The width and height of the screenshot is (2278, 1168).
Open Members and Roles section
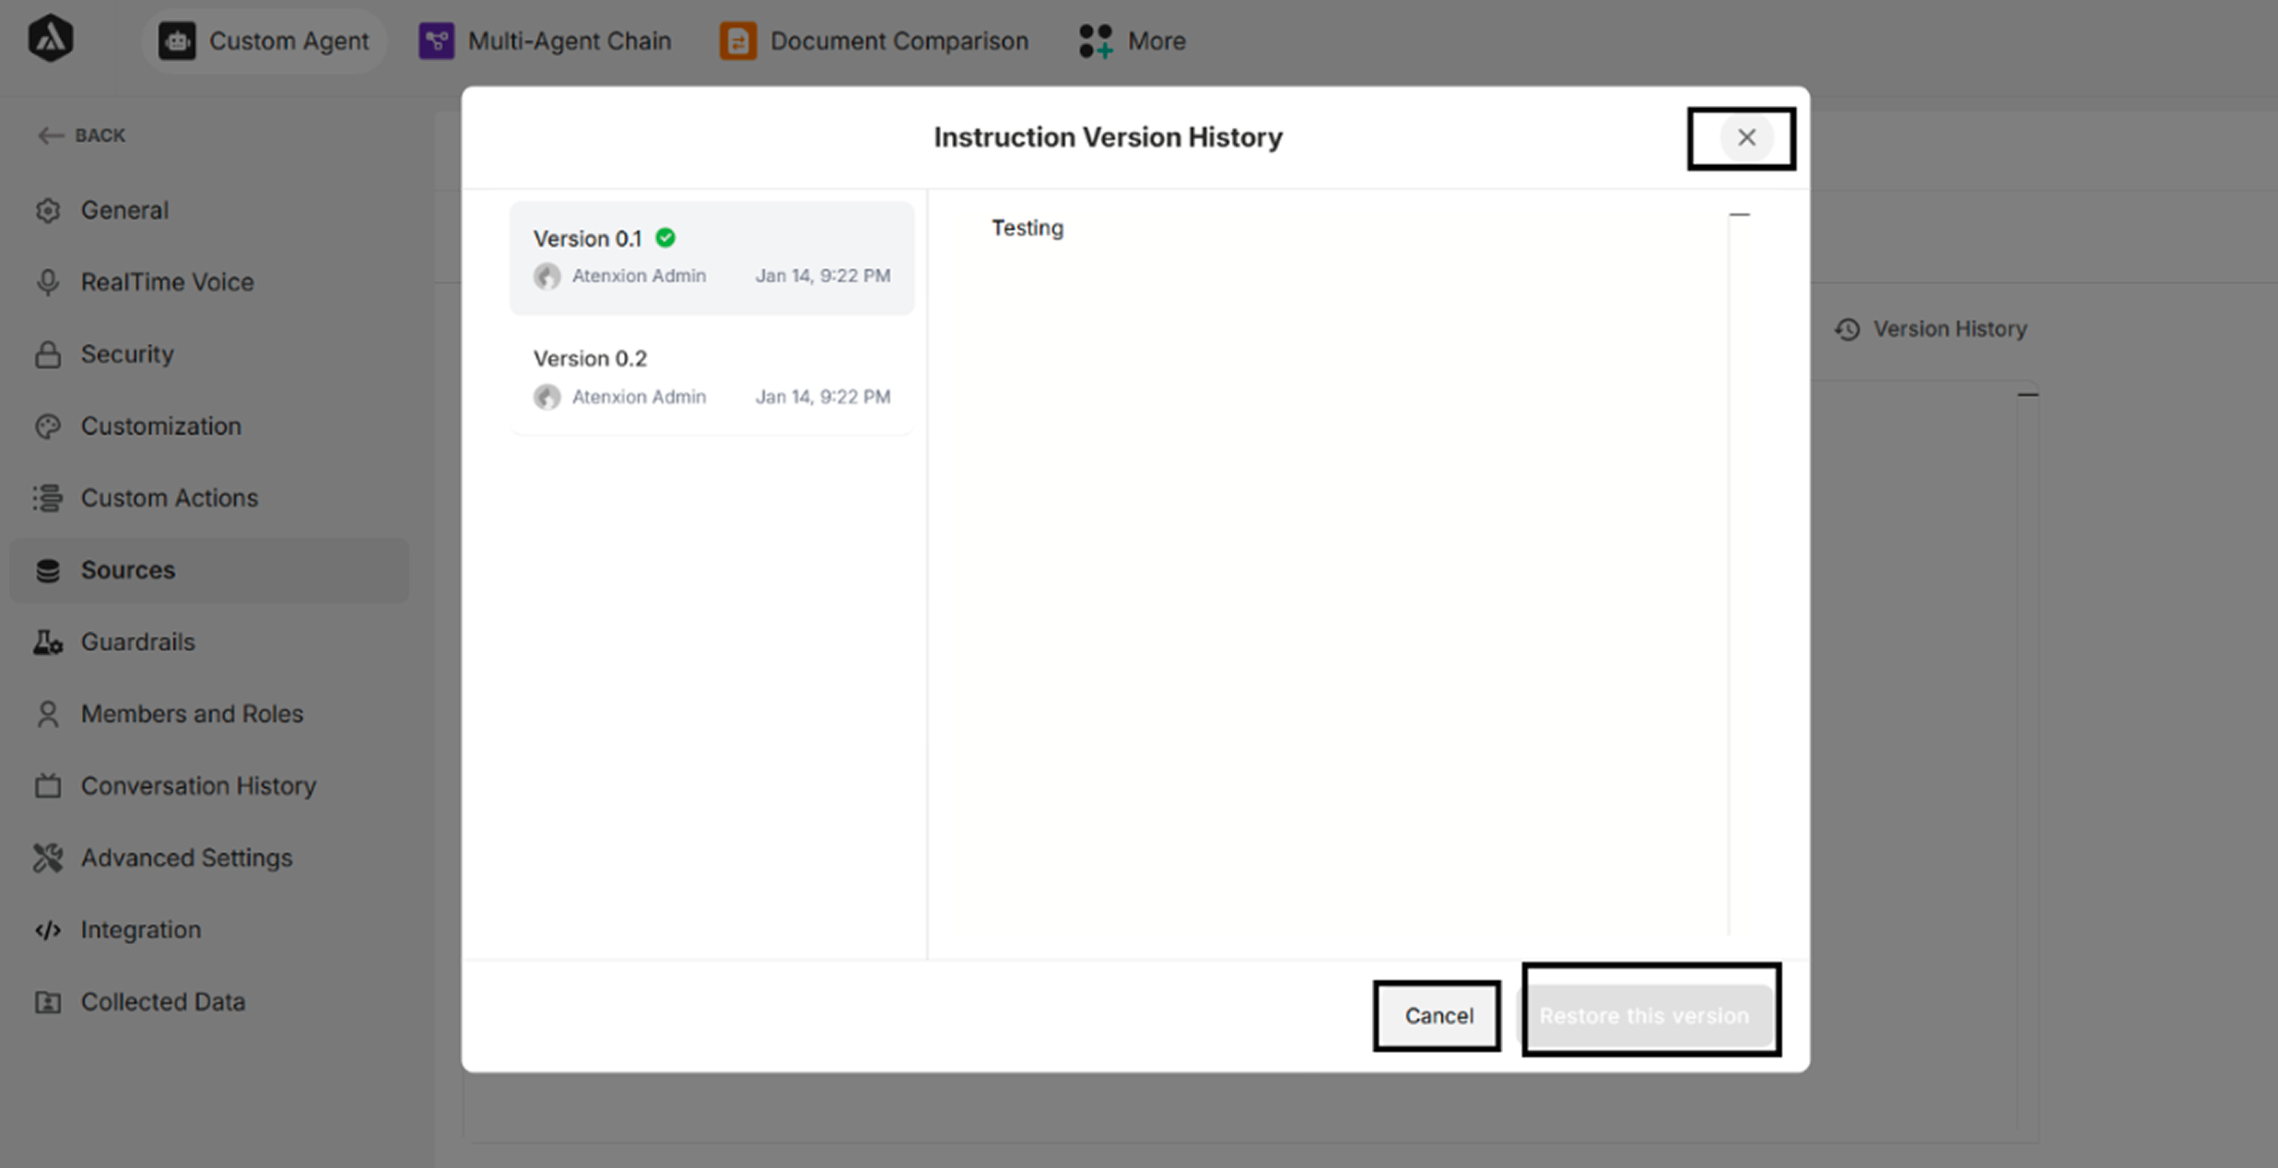tap(192, 714)
